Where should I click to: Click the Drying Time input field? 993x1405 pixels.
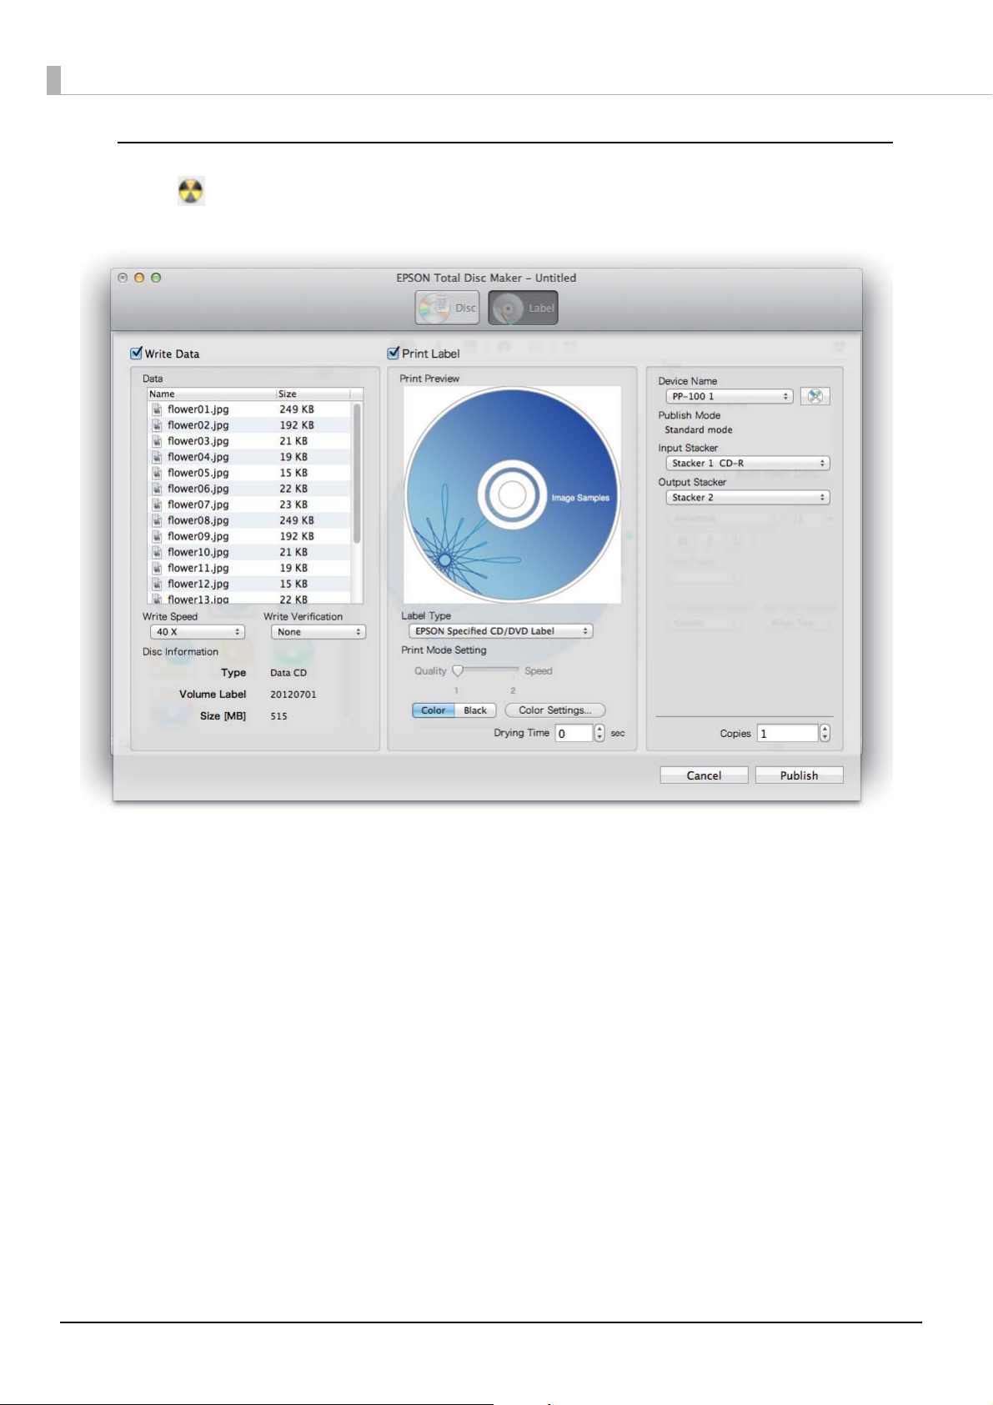coord(574,734)
